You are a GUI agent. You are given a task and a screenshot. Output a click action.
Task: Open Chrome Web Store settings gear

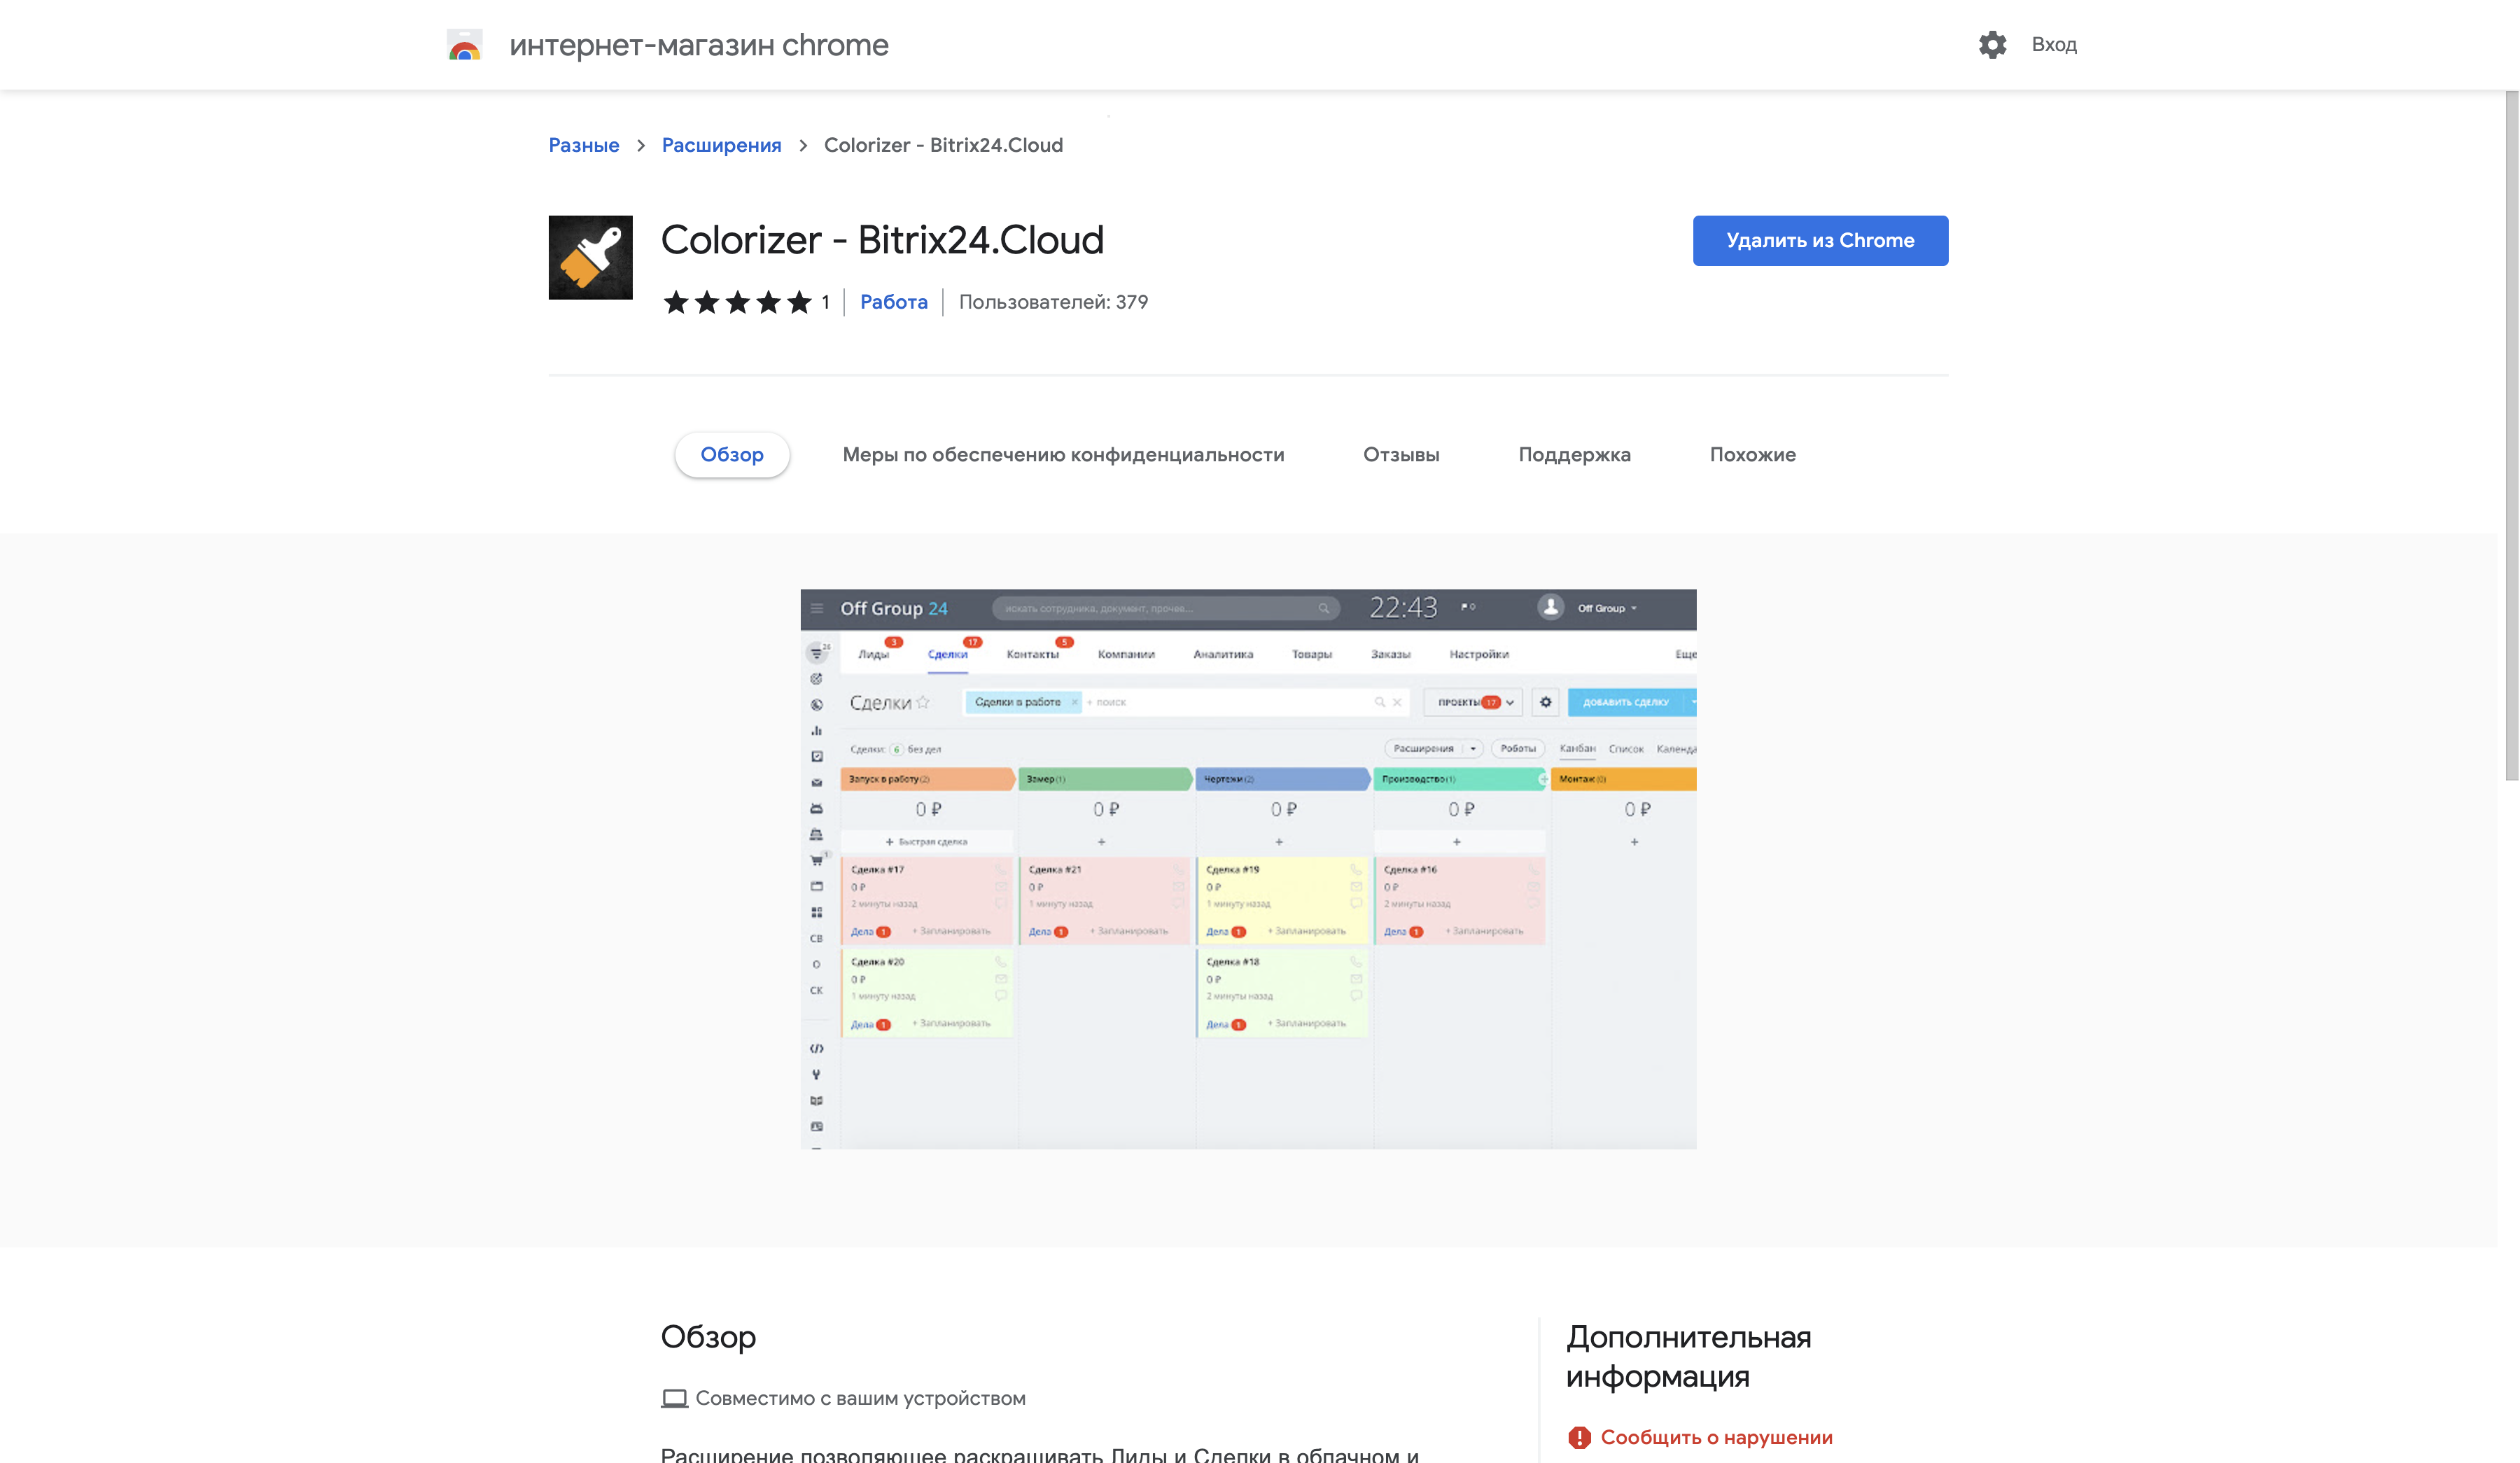coord(1992,44)
